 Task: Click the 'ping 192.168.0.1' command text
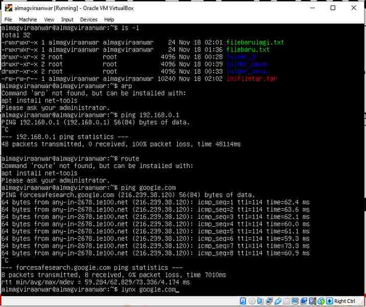pyautogui.click(x=150, y=115)
